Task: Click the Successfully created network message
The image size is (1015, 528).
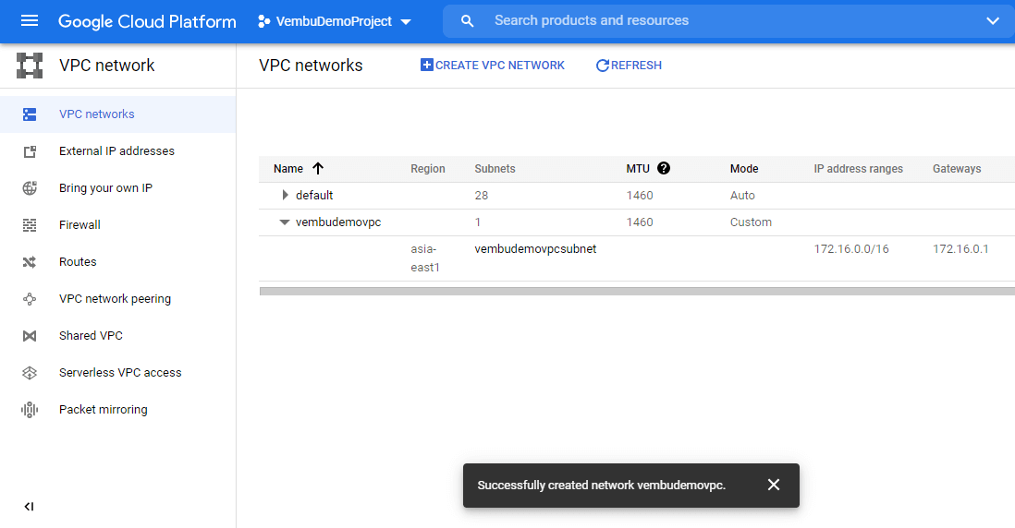Action: point(602,486)
